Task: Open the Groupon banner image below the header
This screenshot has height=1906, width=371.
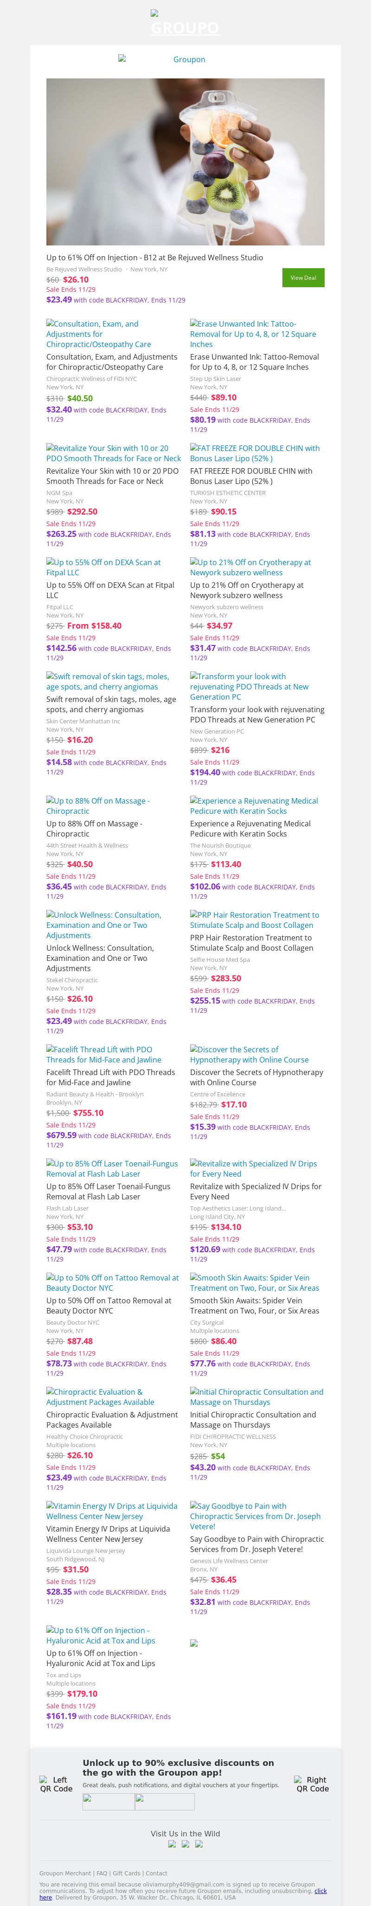Action: [x=185, y=59]
